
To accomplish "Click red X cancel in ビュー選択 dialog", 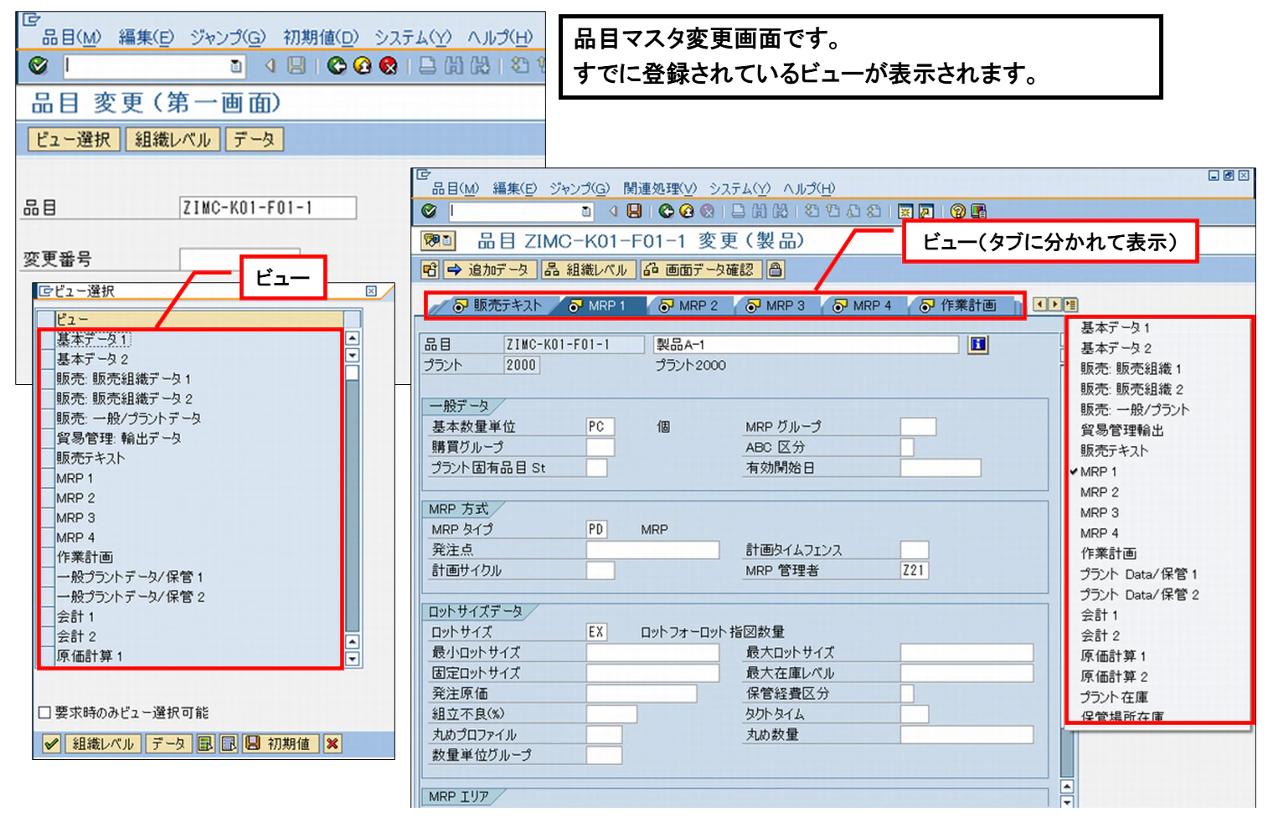I will tap(332, 743).
